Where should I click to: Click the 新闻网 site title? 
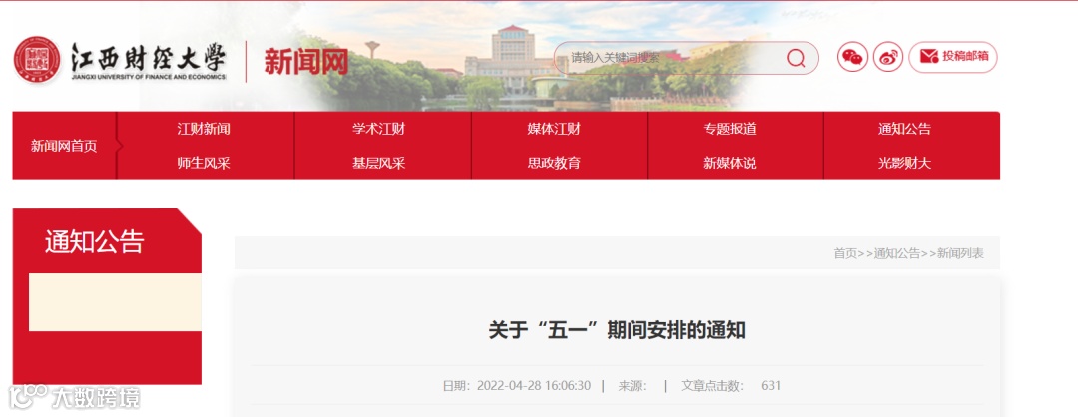[x=306, y=62]
